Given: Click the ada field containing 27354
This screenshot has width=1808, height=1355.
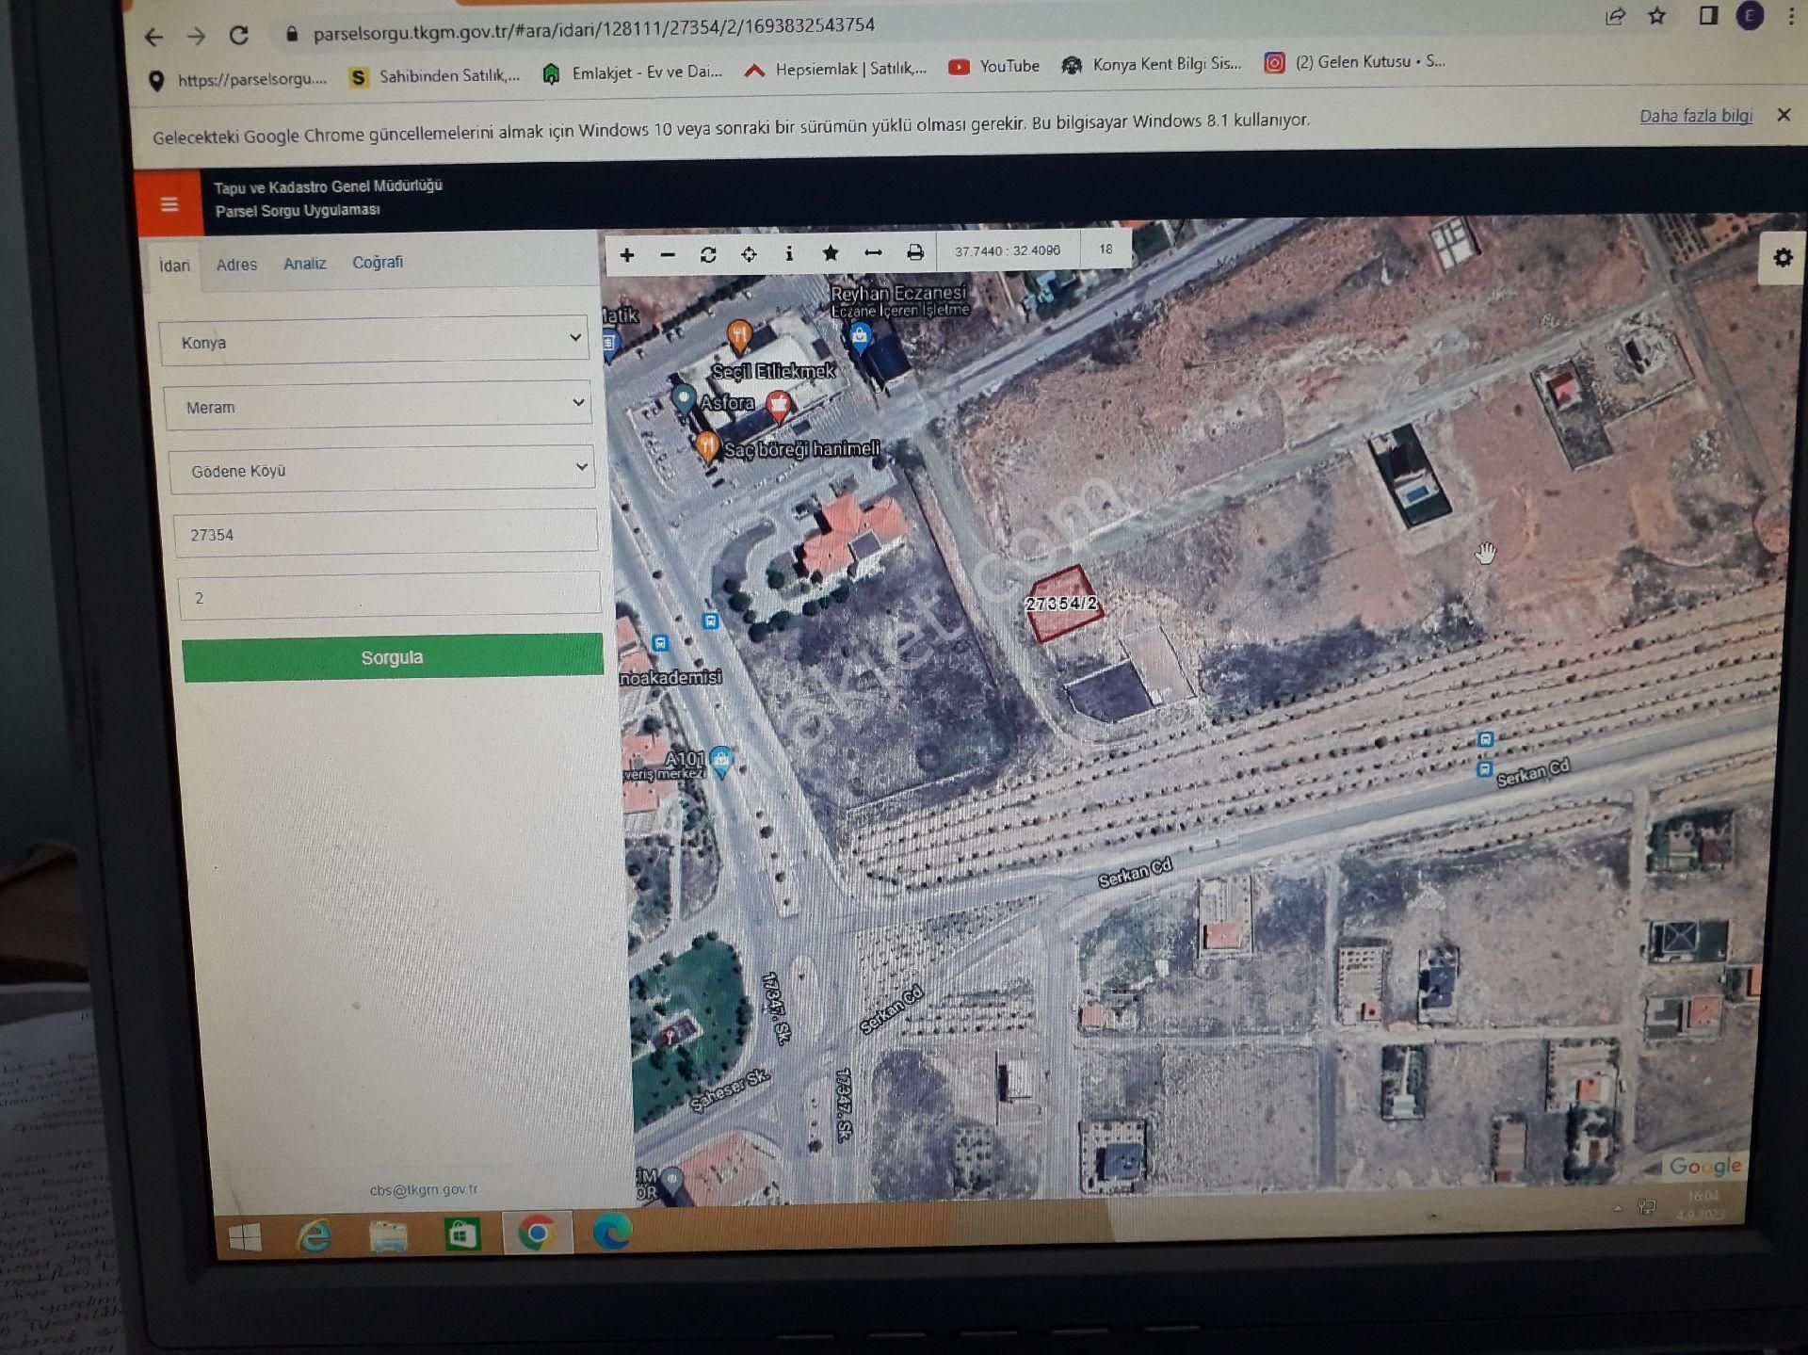Looking at the screenshot, I should (386, 532).
